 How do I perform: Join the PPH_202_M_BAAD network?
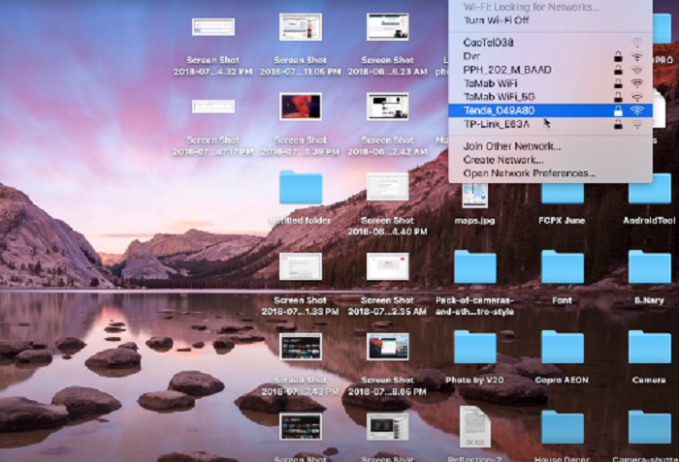(x=550, y=70)
